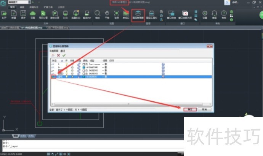The height and width of the screenshot is (156, 263).
Task: Confirm dialog with the 确定 button
Action: point(190,109)
